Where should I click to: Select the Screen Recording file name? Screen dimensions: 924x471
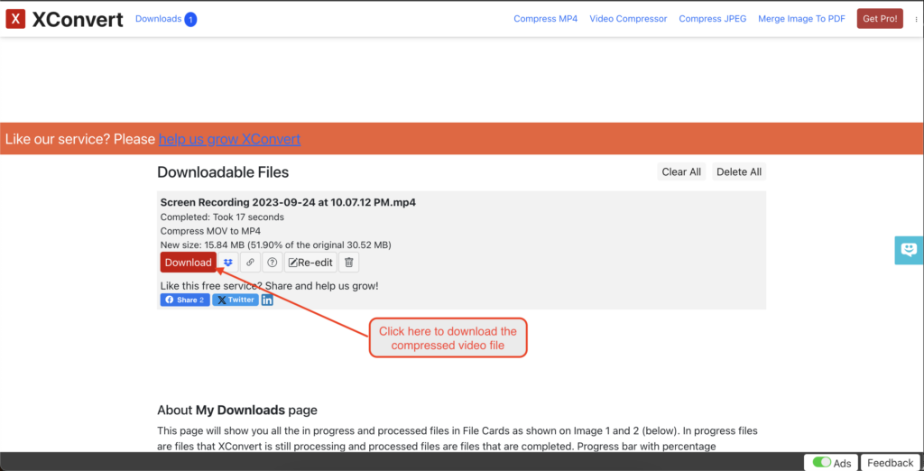click(x=288, y=202)
